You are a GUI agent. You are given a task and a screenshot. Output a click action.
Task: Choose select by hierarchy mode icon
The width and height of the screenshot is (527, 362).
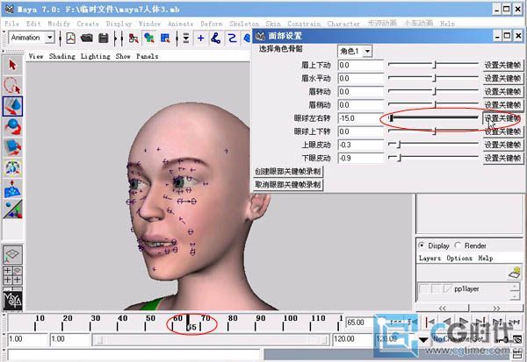click(x=134, y=39)
